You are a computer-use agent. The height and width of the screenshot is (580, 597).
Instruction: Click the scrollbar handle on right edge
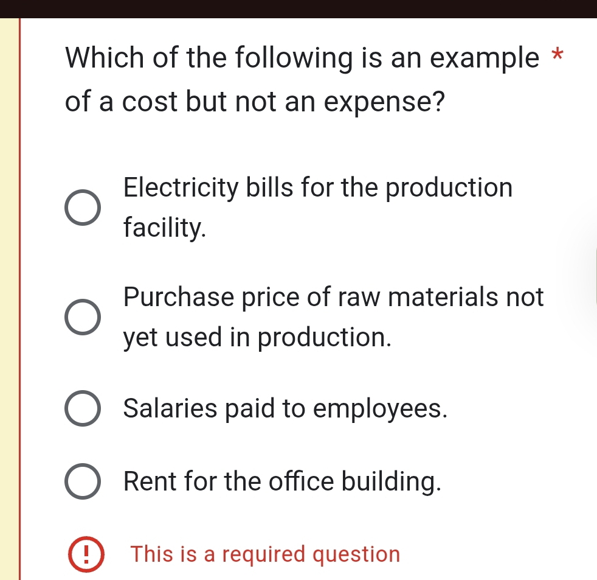(595, 277)
